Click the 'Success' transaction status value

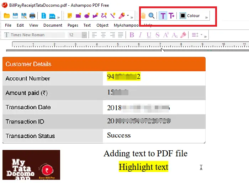(119, 135)
